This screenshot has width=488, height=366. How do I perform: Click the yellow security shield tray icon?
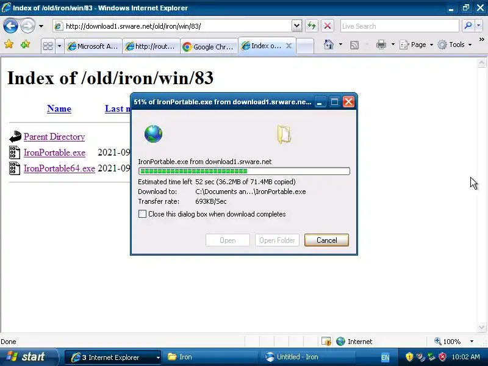[x=409, y=357]
